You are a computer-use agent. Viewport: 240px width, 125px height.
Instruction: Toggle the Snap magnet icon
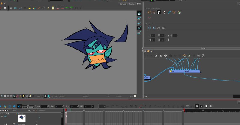click(x=159, y=12)
